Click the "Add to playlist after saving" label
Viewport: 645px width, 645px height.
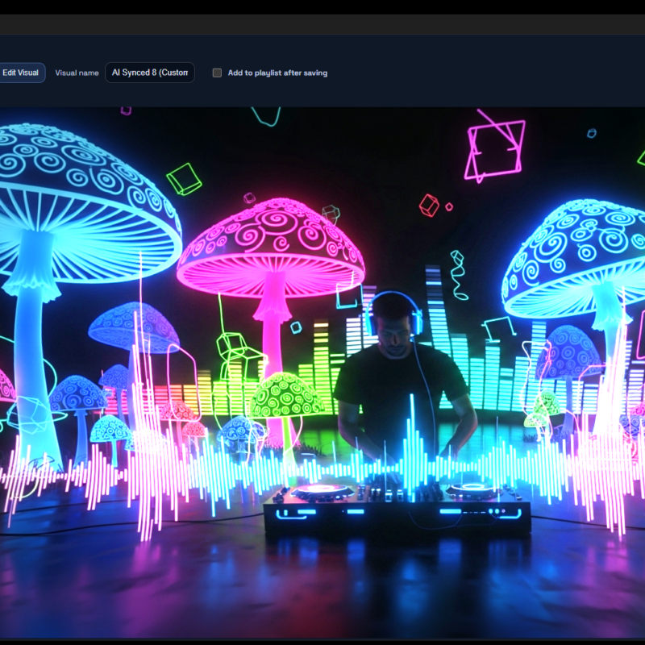click(277, 73)
